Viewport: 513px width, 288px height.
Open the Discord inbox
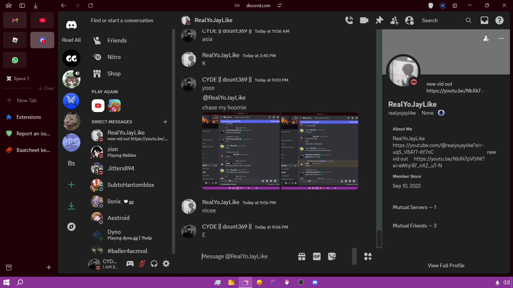pos(485,20)
